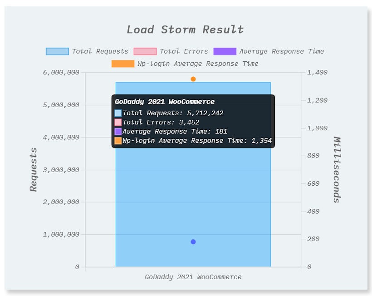
Task: Toggle Wp-login Average Response Time legend swatch
Action: point(123,64)
